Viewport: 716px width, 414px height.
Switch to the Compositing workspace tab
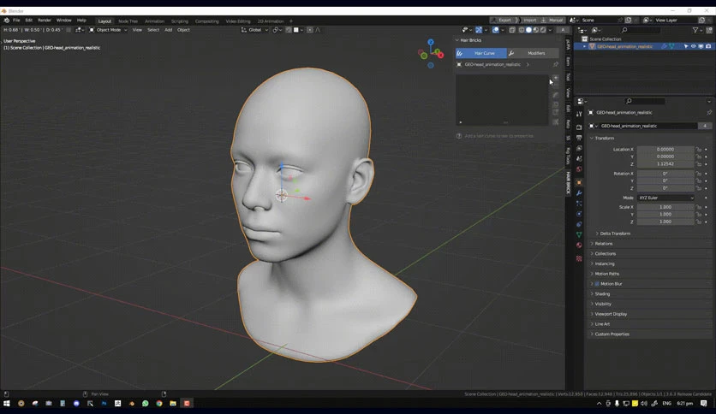click(207, 21)
